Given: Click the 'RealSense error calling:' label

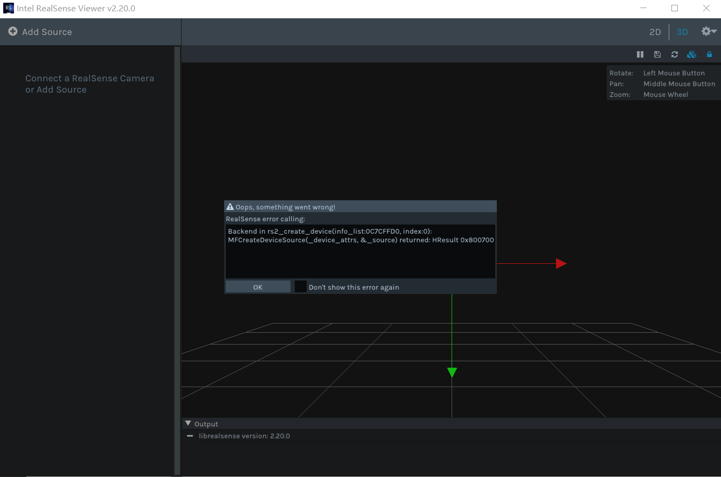Looking at the screenshot, I should pyautogui.click(x=265, y=219).
